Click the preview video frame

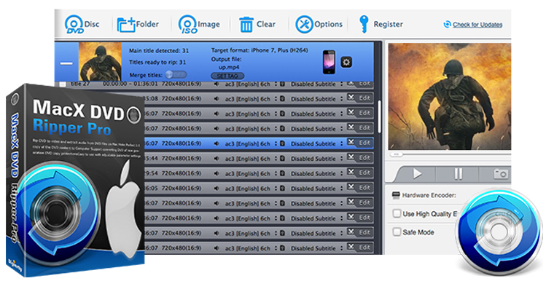[x=450, y=96]
